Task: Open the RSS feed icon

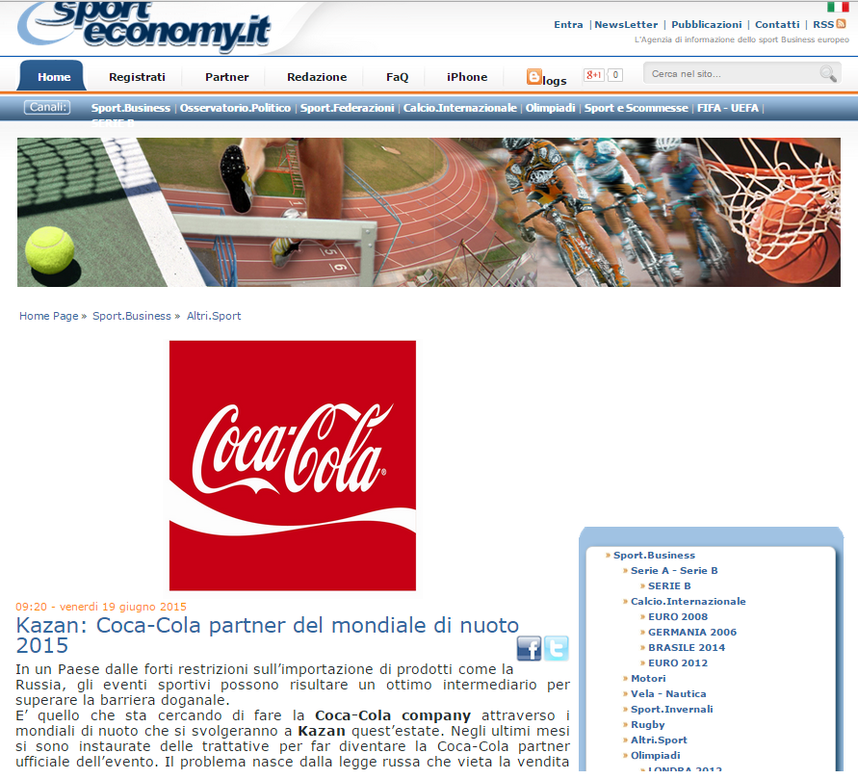Action: pos(841,24)
